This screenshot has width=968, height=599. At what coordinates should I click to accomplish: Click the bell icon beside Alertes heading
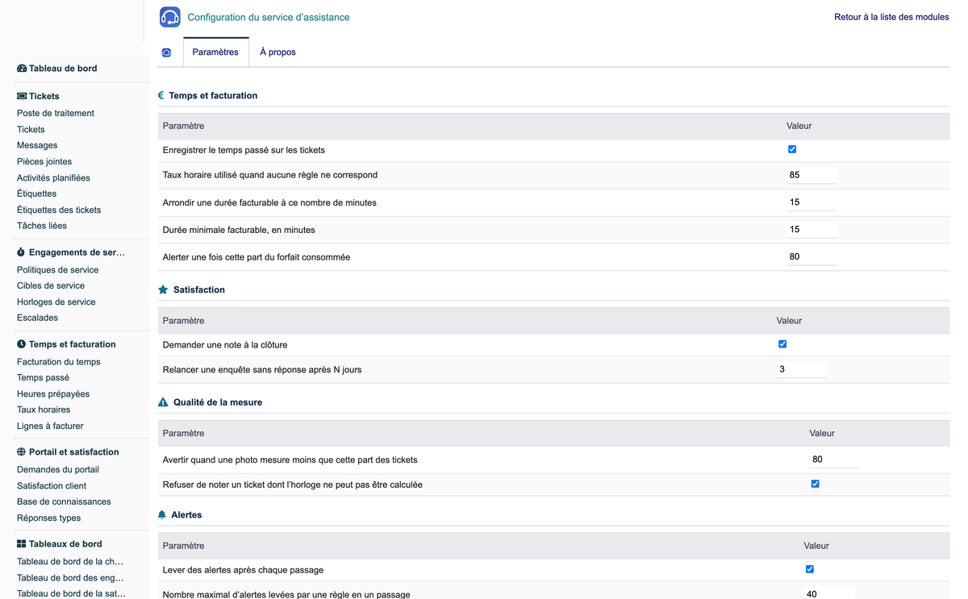pos(162,514)
